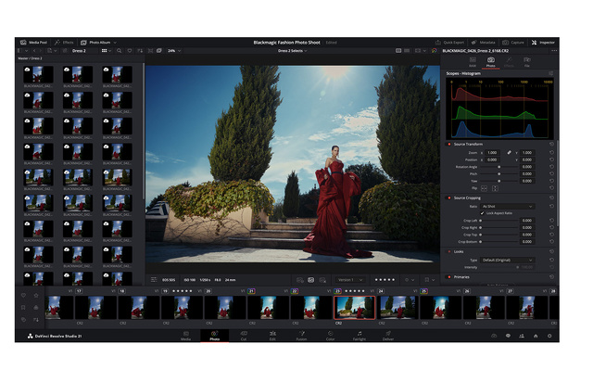Open the 24% zoom level dropdown
Viewport: 593px width, 382px height.
(174, 51)
